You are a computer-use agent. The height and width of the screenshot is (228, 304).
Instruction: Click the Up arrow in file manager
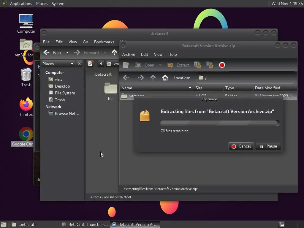[114, 52]
